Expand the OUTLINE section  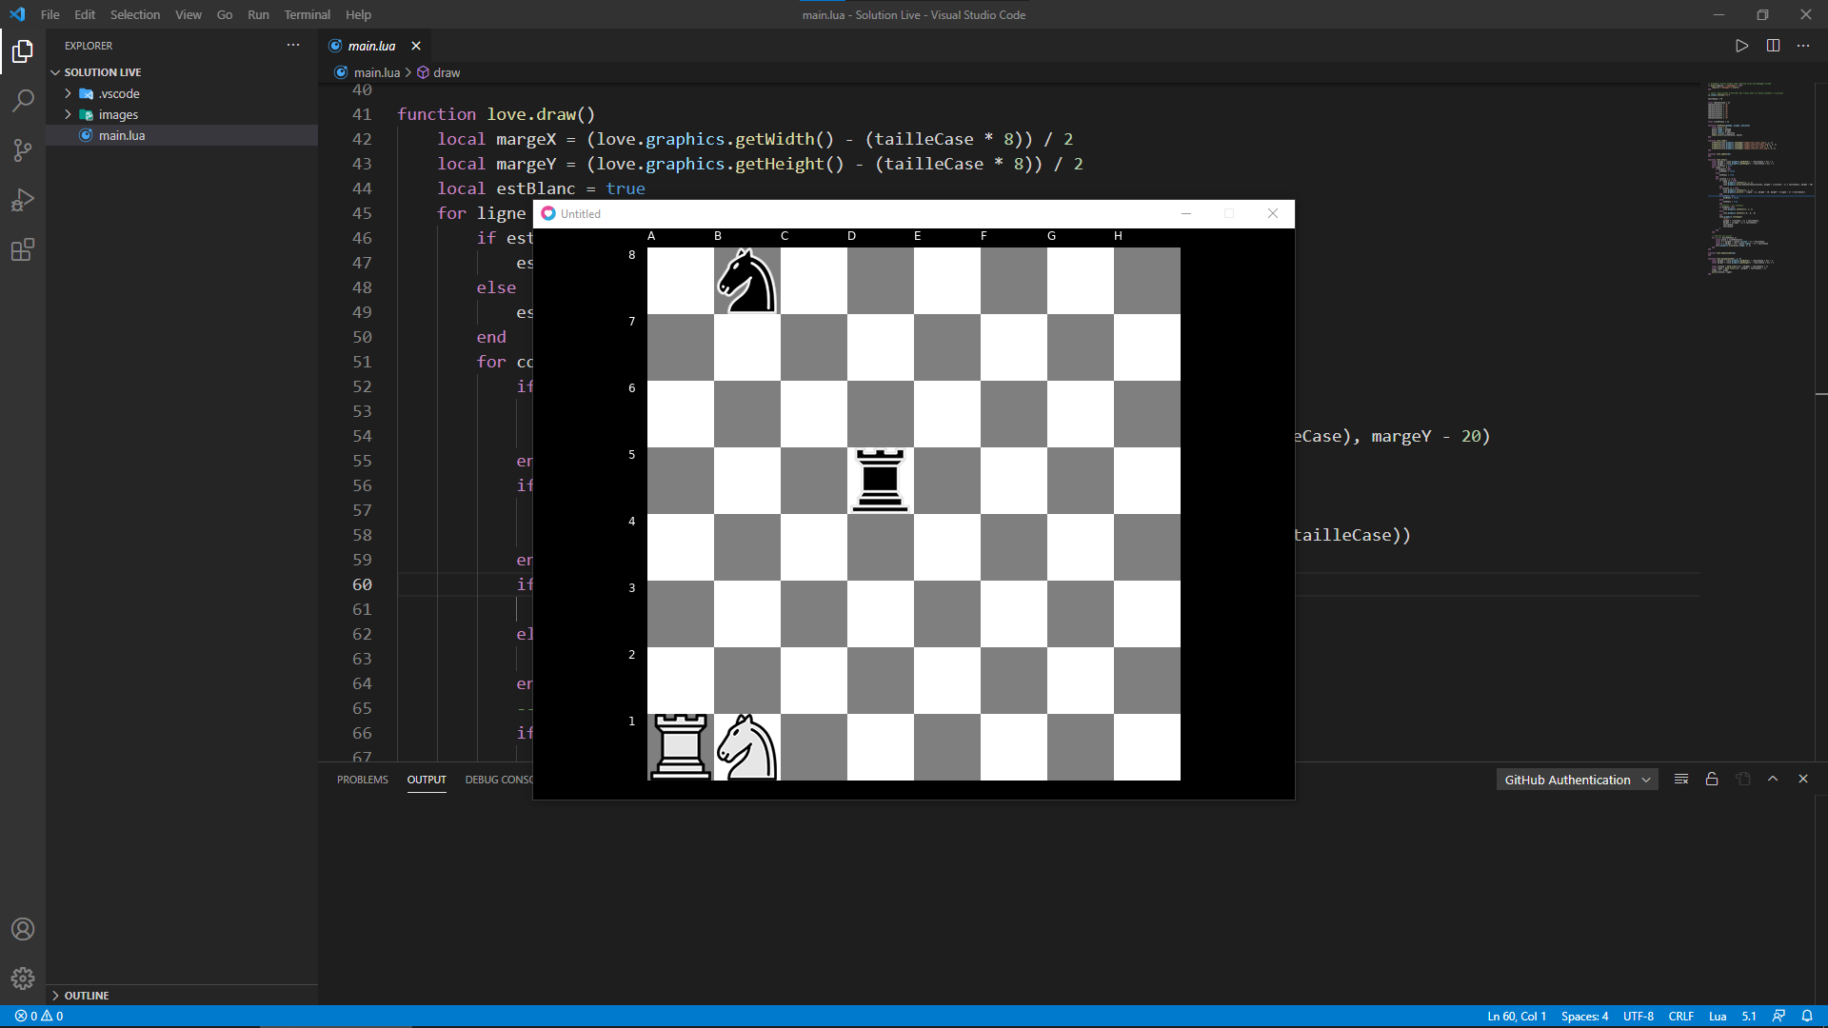point(86,995)
